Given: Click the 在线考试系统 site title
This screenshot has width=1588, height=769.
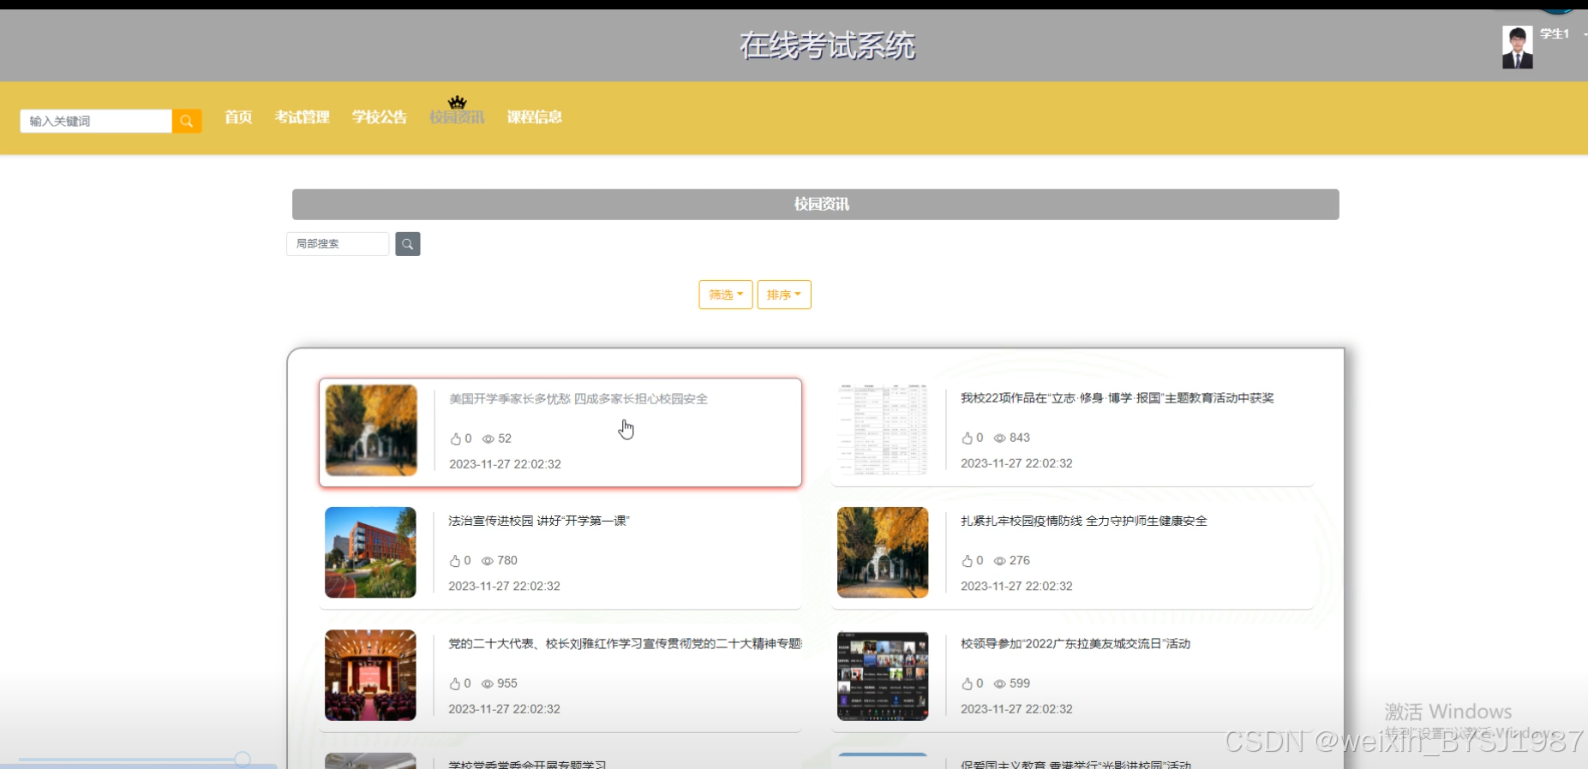Looking at the screenshot, I should pyautogui.click(x=828, y=45).
